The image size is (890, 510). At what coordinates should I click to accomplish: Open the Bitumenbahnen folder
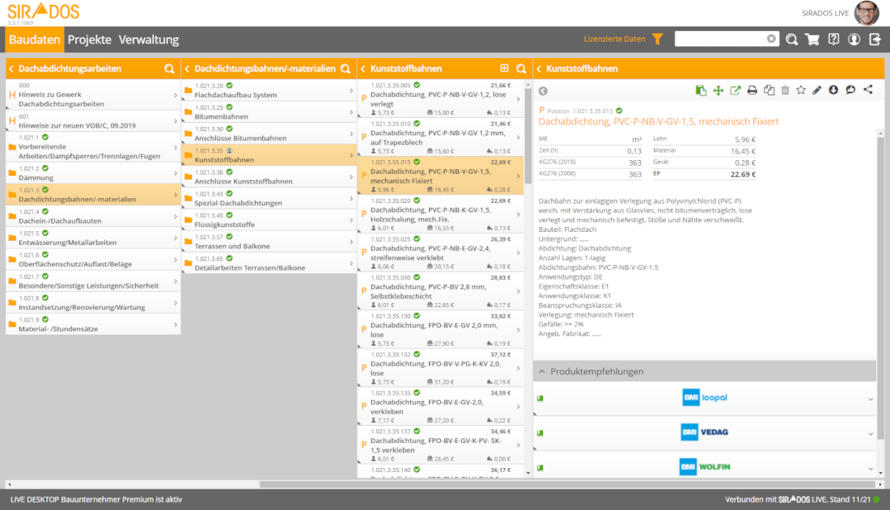[268, 112]
